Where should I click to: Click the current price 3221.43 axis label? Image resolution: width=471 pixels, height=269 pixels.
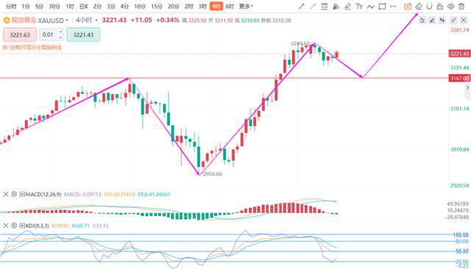(x=459, y=54)
